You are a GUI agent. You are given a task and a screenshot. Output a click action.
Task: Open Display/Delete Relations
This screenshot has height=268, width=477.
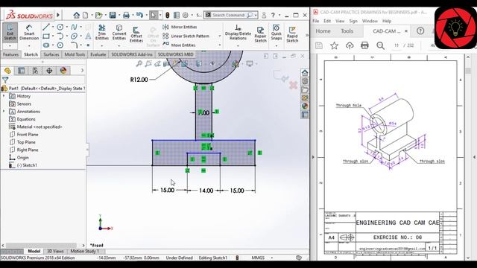pos(238,32)
